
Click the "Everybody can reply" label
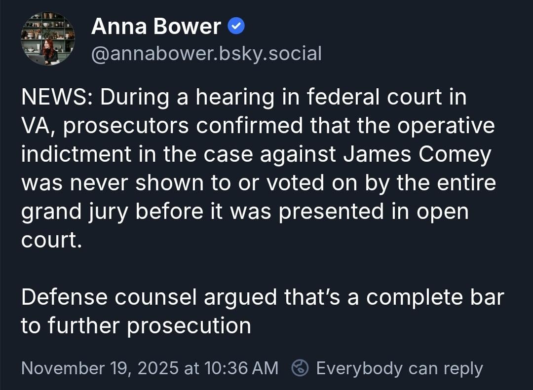coord(399,368)
